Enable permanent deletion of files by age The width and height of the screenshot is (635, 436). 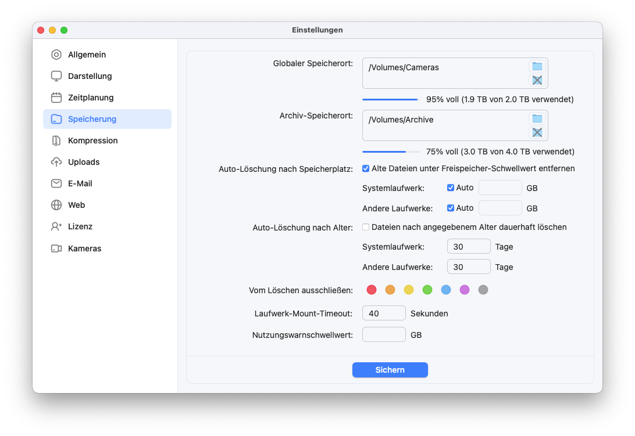click(366, 227)
